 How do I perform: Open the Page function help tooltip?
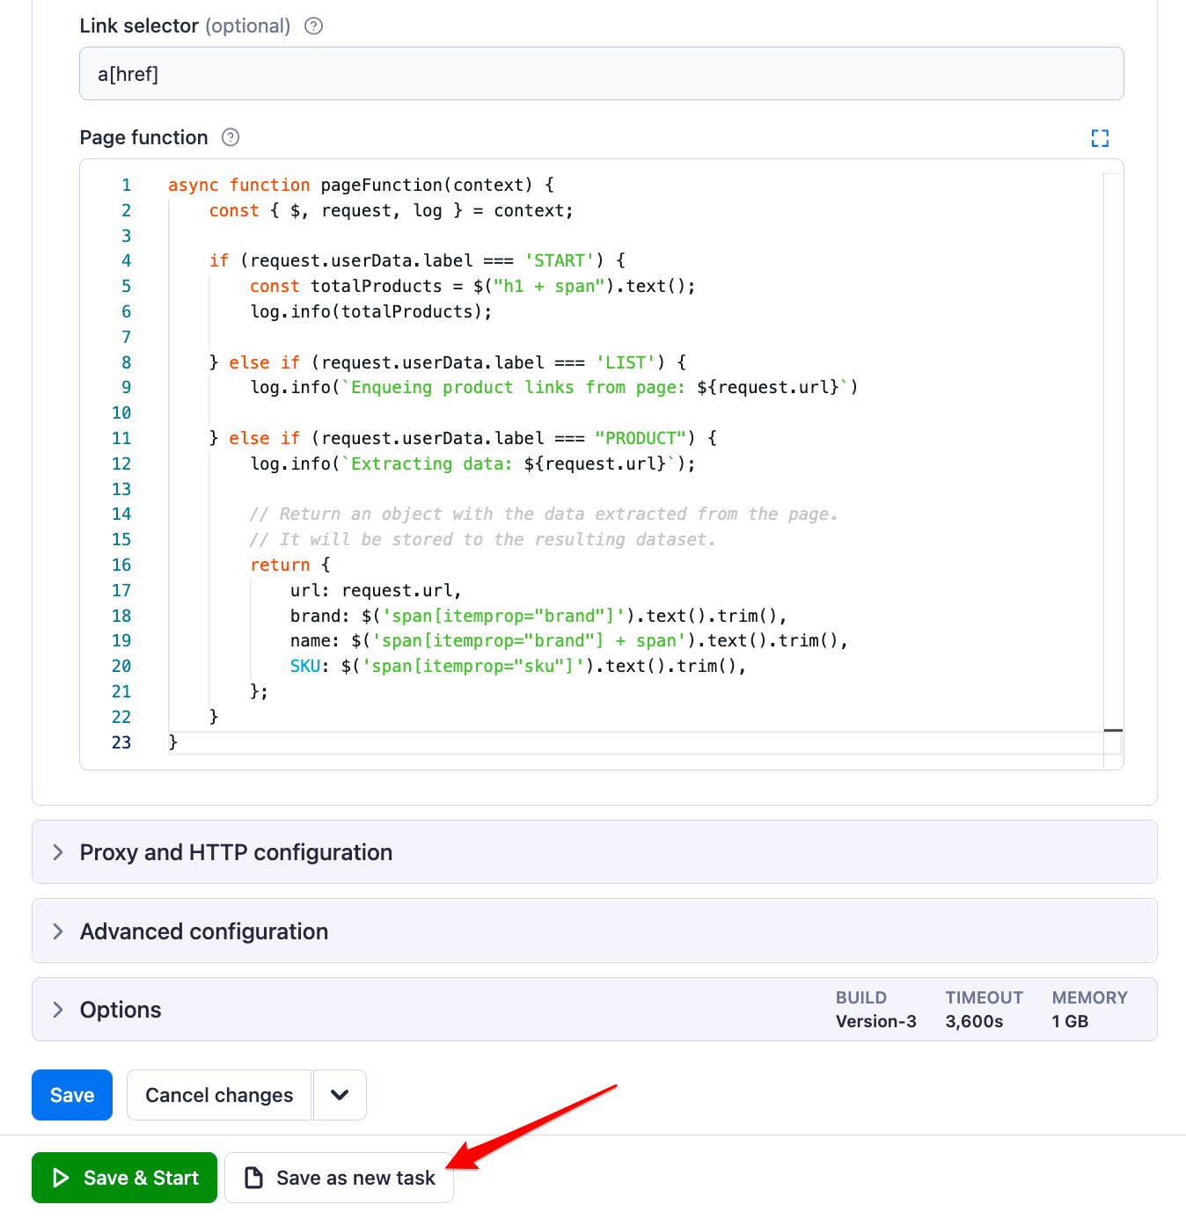tap(230, 137)
